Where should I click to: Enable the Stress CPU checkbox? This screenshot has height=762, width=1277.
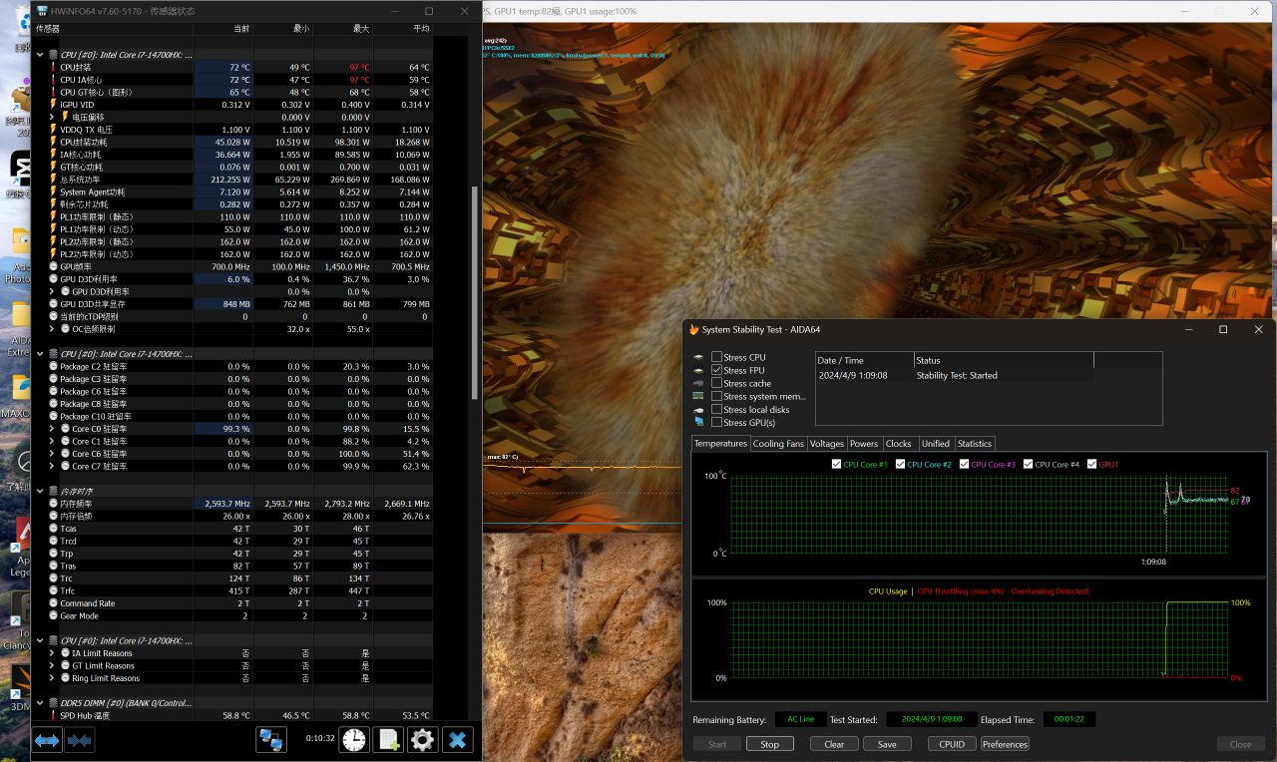point(716,357)
